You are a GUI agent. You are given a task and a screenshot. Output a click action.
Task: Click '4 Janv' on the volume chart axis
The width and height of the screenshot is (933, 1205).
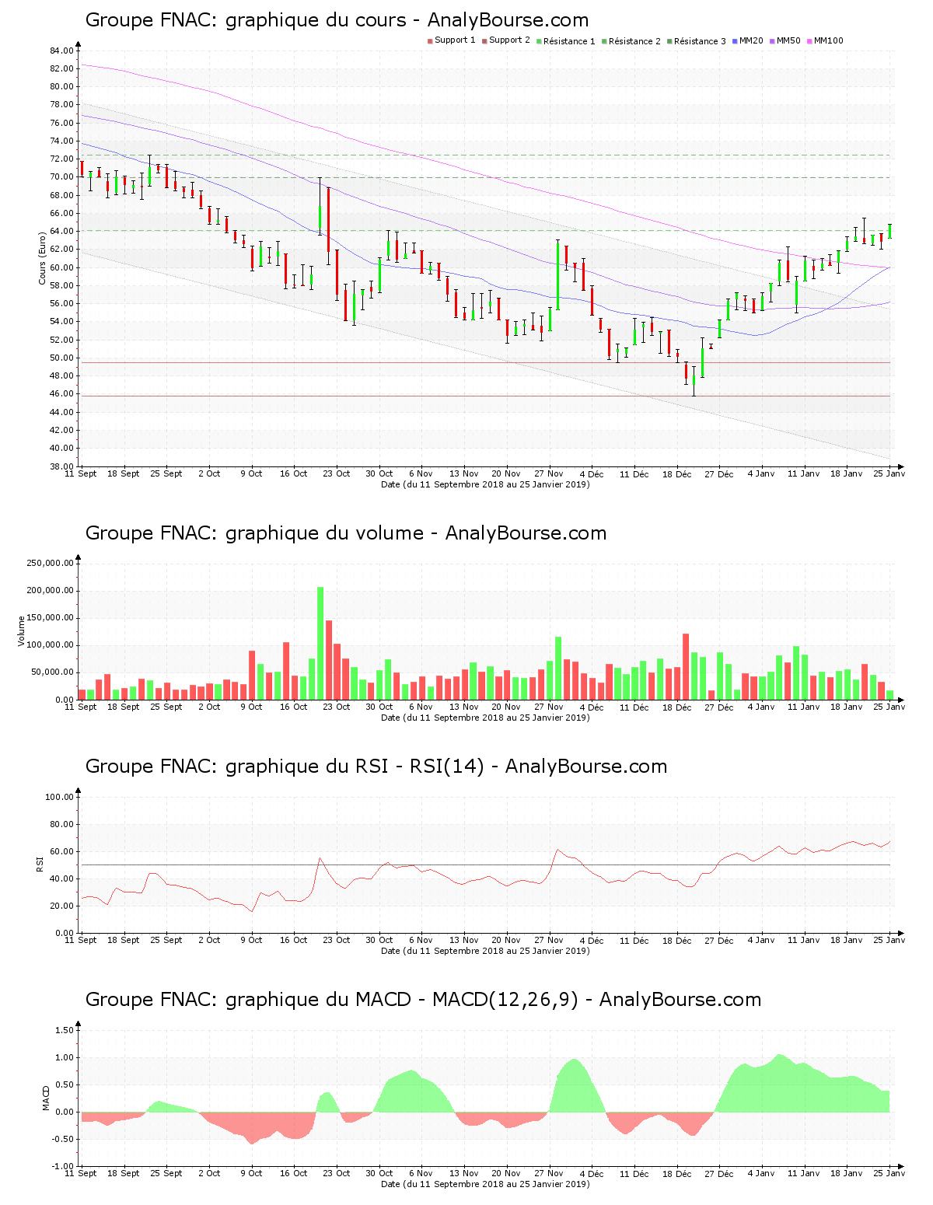761,707
